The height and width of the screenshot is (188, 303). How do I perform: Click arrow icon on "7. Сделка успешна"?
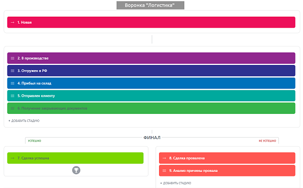coord(12,158)
